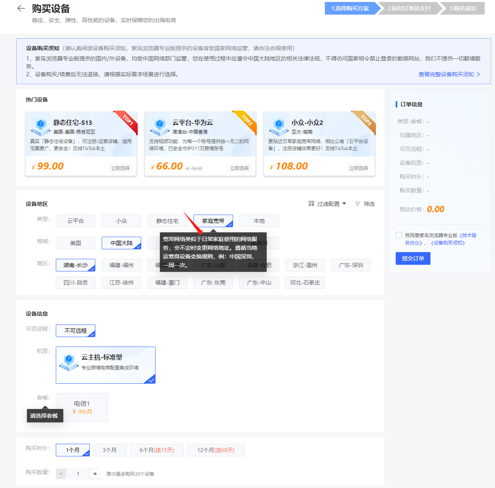Click the cube icon on 云主机-标准型

(69, 362)
